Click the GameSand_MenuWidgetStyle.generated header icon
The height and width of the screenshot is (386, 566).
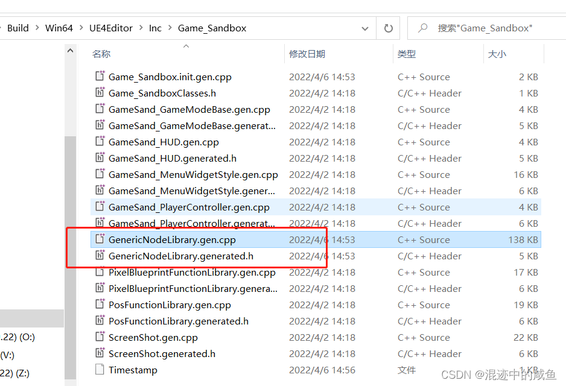tap(100, 190)
